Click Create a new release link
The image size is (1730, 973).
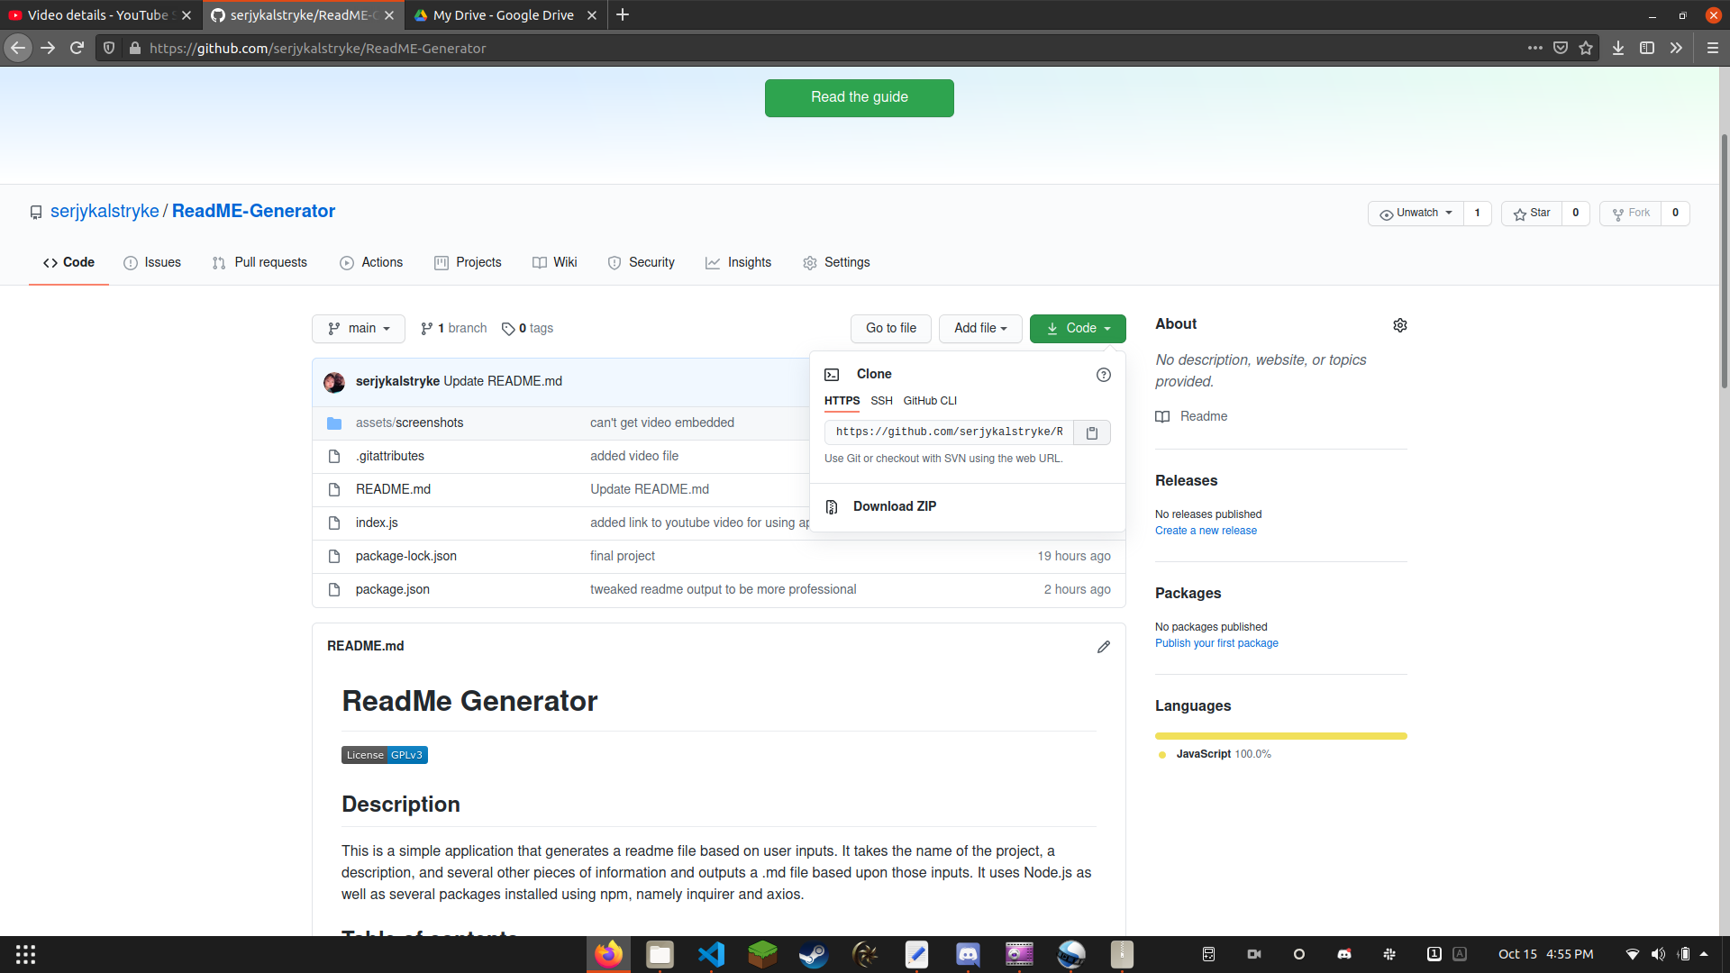tap(1206, 531)
